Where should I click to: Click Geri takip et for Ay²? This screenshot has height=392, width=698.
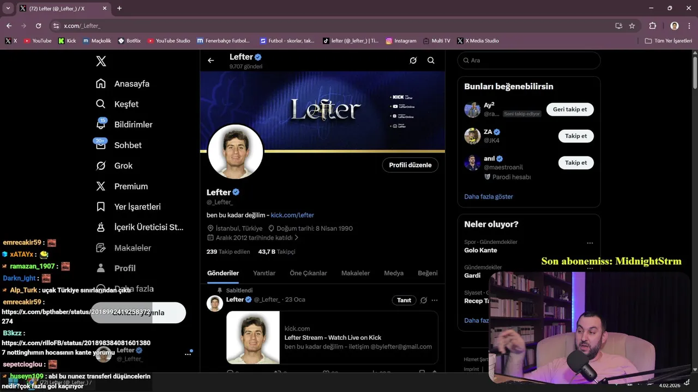tap(570, 109)
